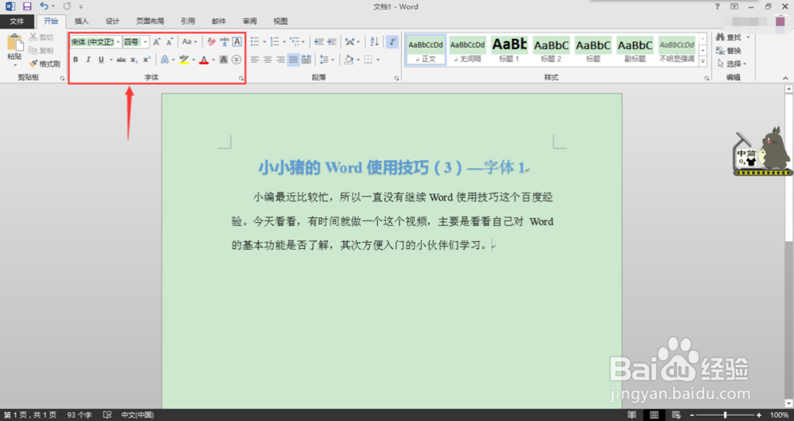Toggle Underline formatting
The height and width of the screenshot is (421, 794).
[x=102, y=59]
